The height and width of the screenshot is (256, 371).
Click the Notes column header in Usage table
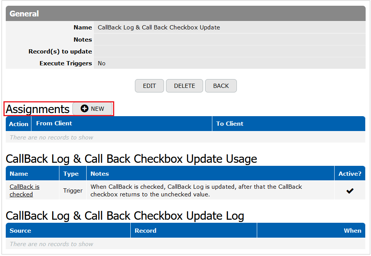click(100, 173)
